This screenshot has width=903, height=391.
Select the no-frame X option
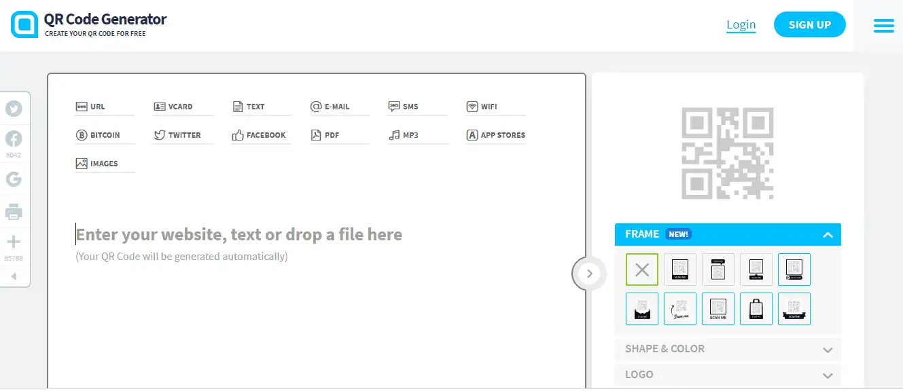[642, 269]
